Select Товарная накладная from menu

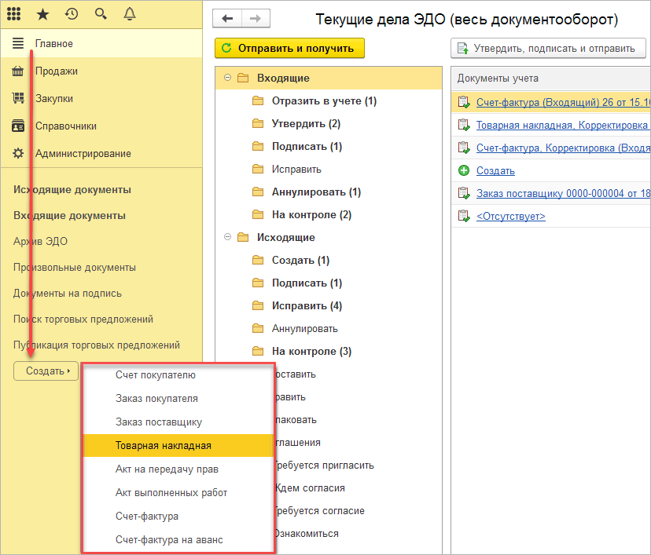coord(163,445)
